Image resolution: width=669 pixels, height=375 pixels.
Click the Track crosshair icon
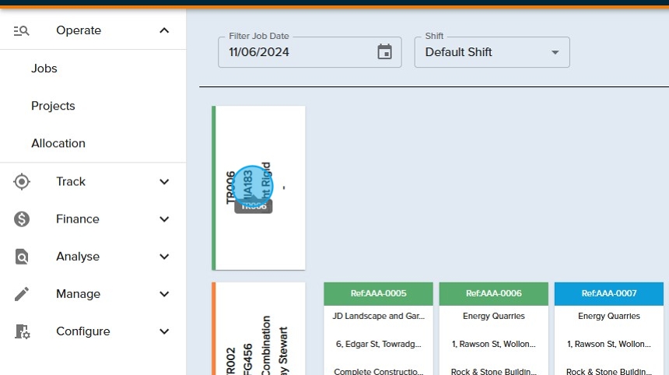pyautogui.click(x=22, y=181)
